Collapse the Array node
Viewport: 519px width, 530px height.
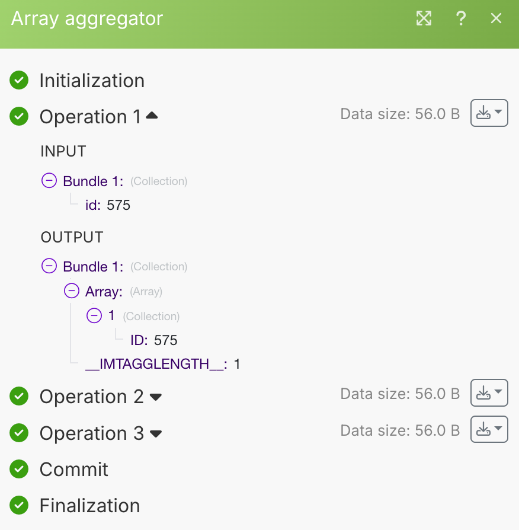pos(72,291)
